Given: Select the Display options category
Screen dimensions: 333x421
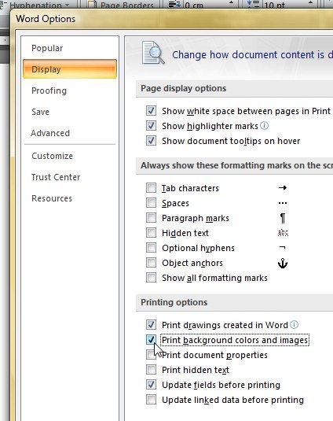Looking at the screenshot, I should coord(70,69).
